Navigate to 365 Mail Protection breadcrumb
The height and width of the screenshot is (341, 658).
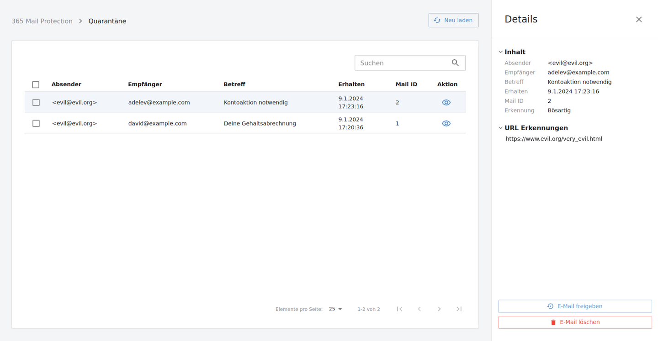(x=42, y=21)
